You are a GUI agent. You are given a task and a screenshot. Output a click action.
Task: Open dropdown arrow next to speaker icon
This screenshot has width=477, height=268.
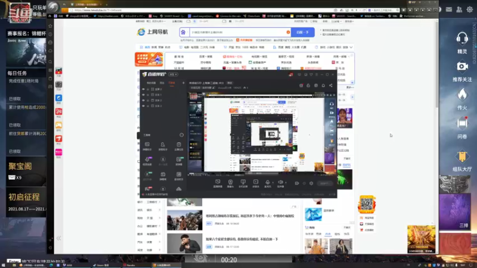coord(286,183)
